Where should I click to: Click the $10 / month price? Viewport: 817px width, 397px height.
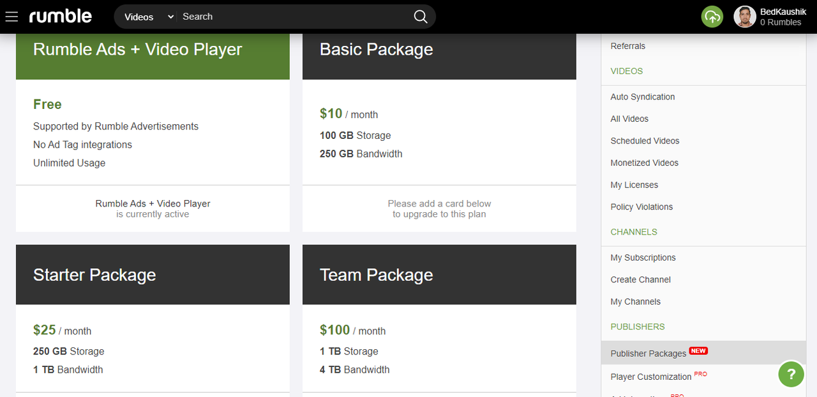point(349,113)
